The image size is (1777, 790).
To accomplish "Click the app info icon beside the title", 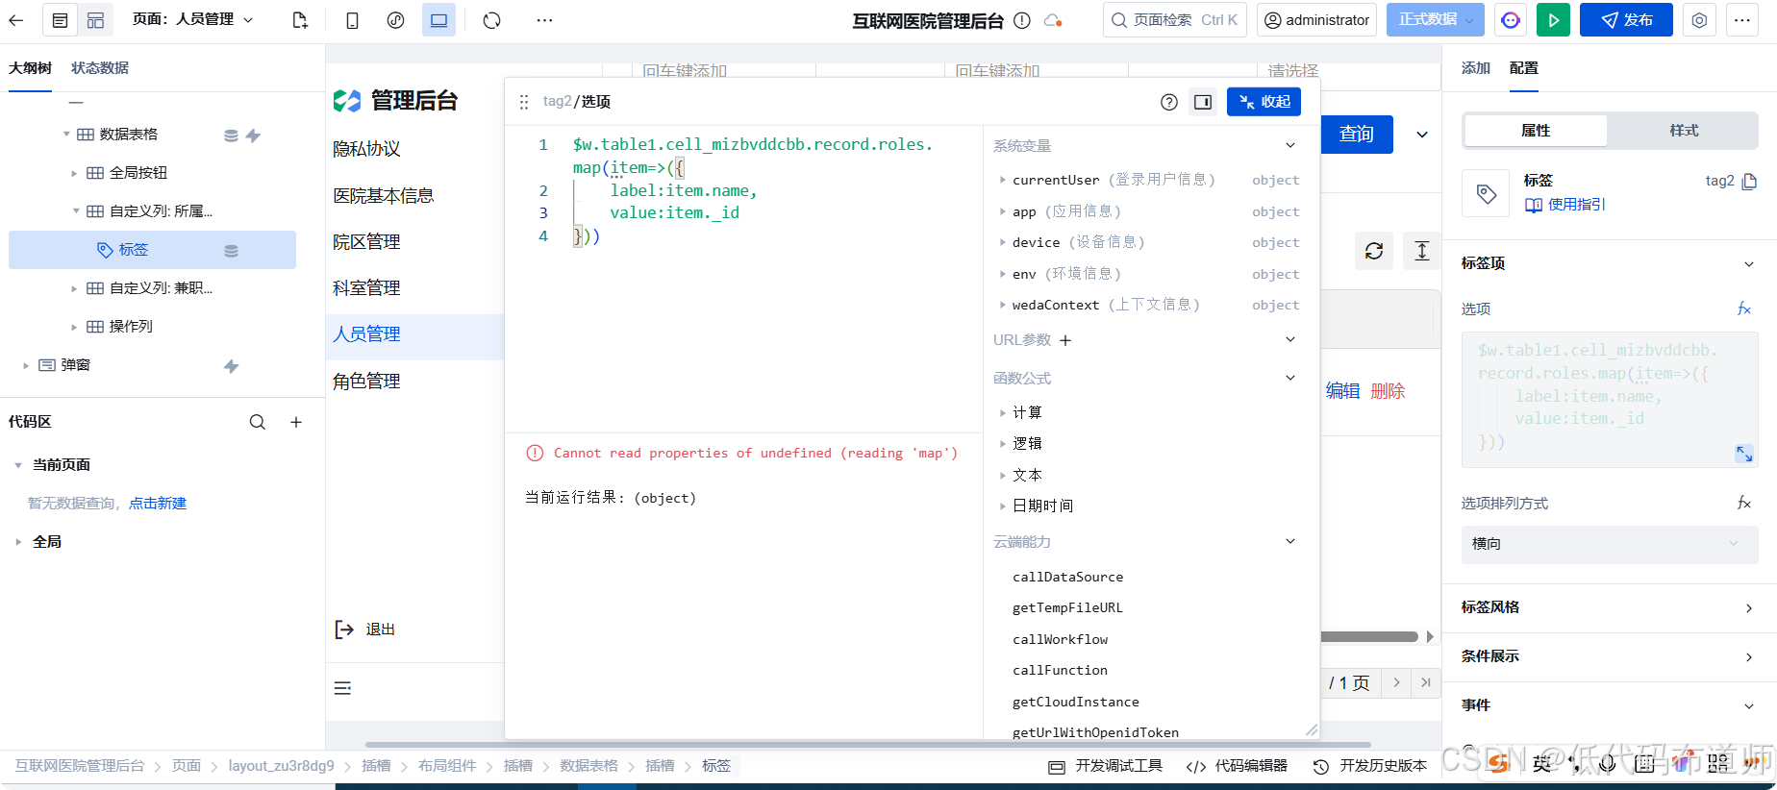I will [1022, 20].
